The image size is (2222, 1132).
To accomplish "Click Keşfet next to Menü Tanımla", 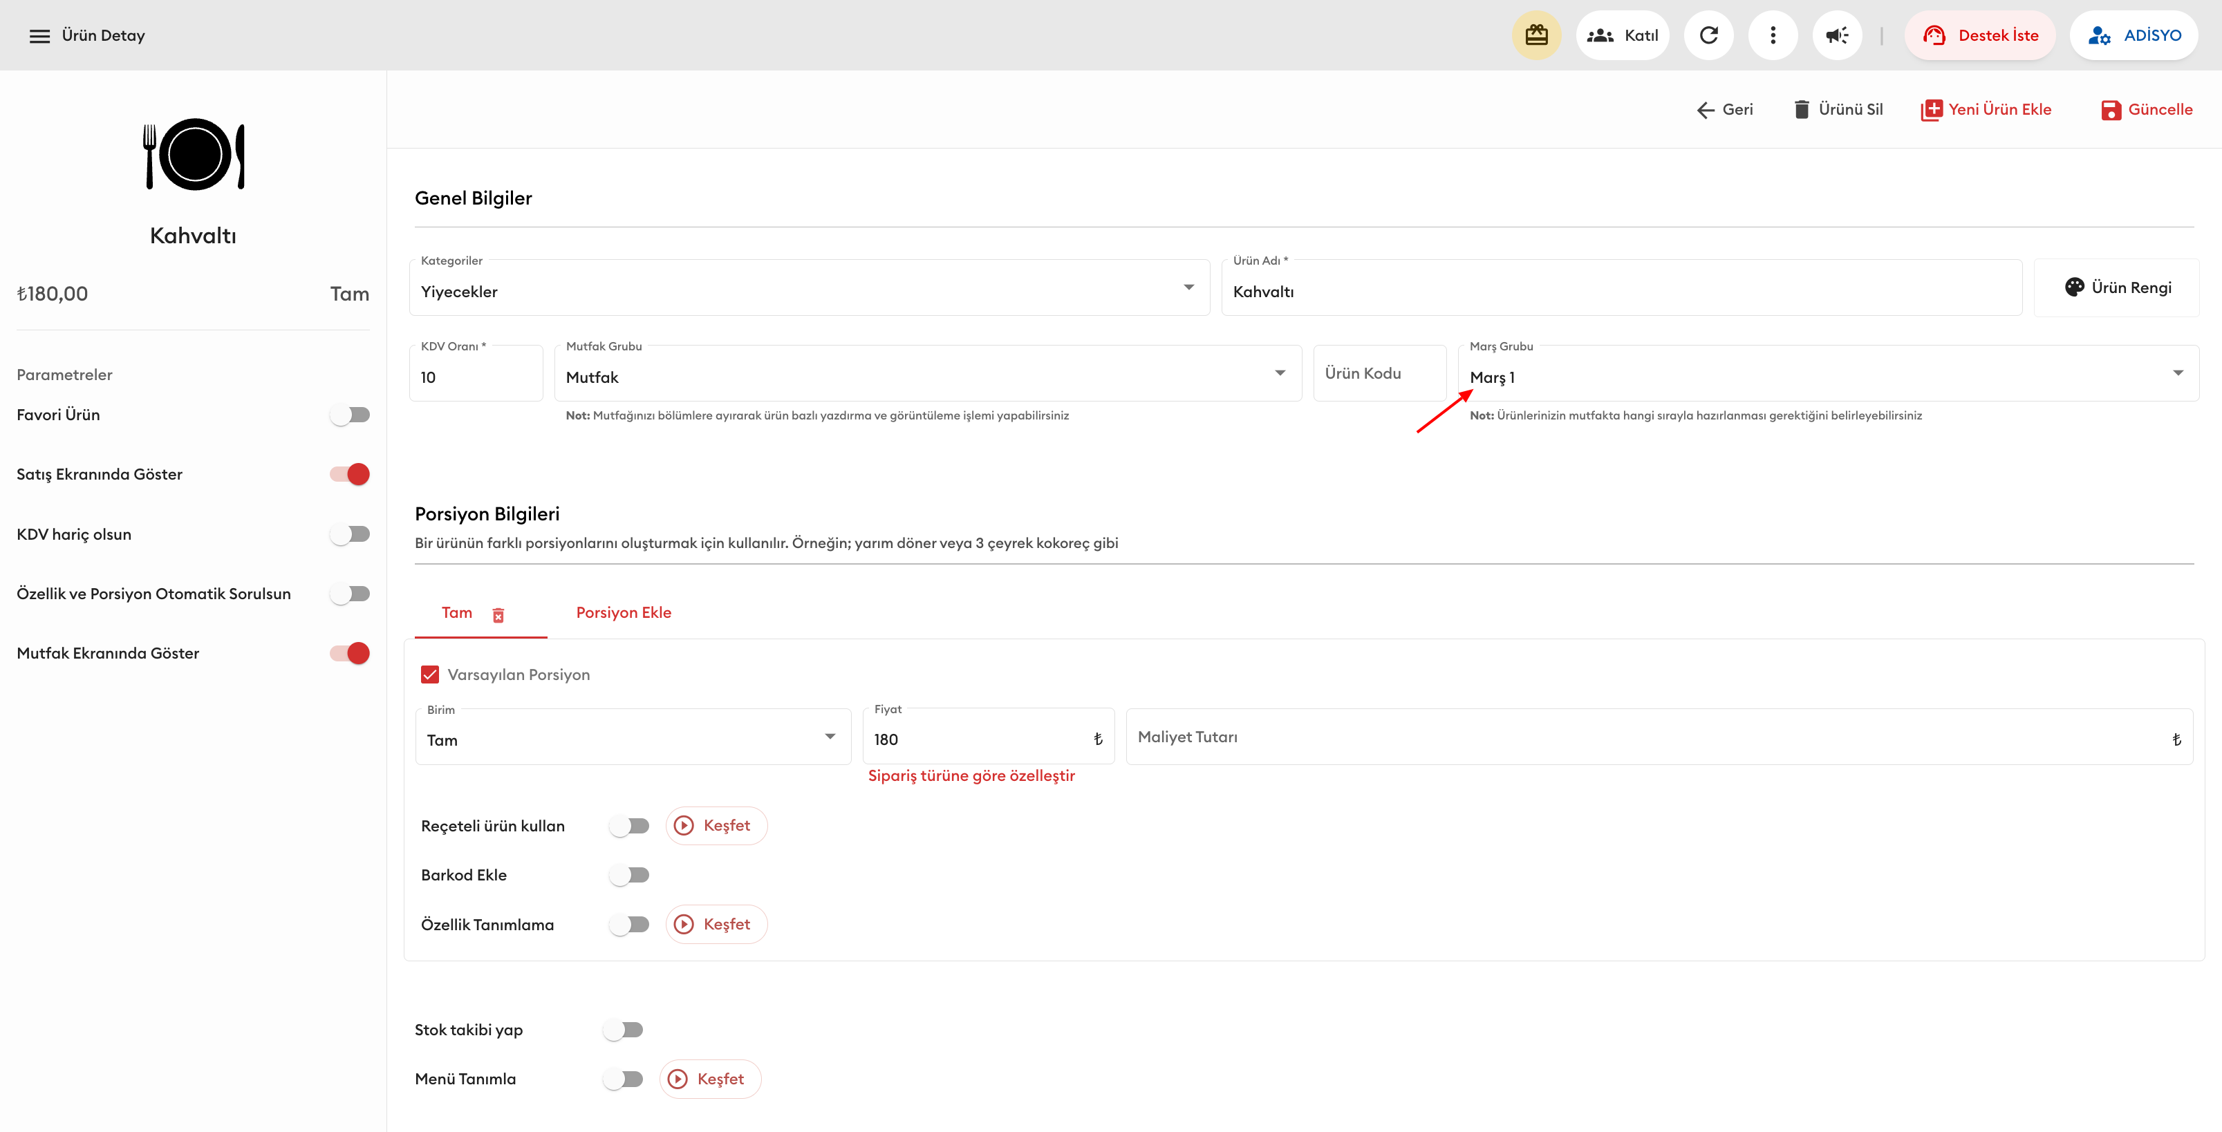I will pos(710,1079).
